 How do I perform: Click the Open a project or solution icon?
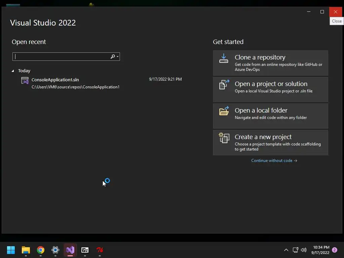tap(224, 84)
